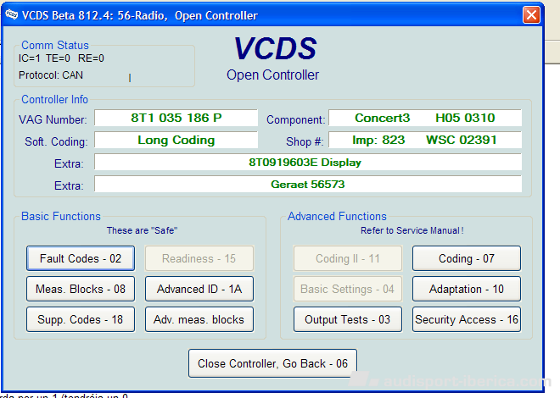Click the Shop # field Imp: 823
The image size is (560, 398).
pyautogui.click(x=425, y=140)
